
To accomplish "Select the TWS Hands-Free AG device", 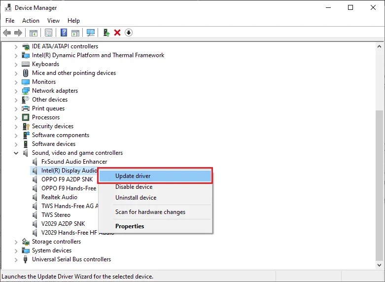I will (70, 206).
